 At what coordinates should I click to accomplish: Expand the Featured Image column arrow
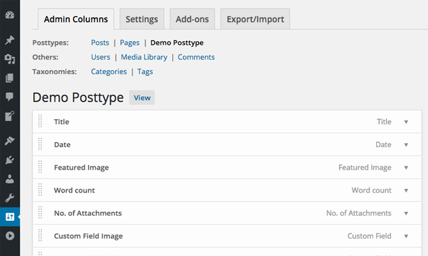click(x=406, y=168)
